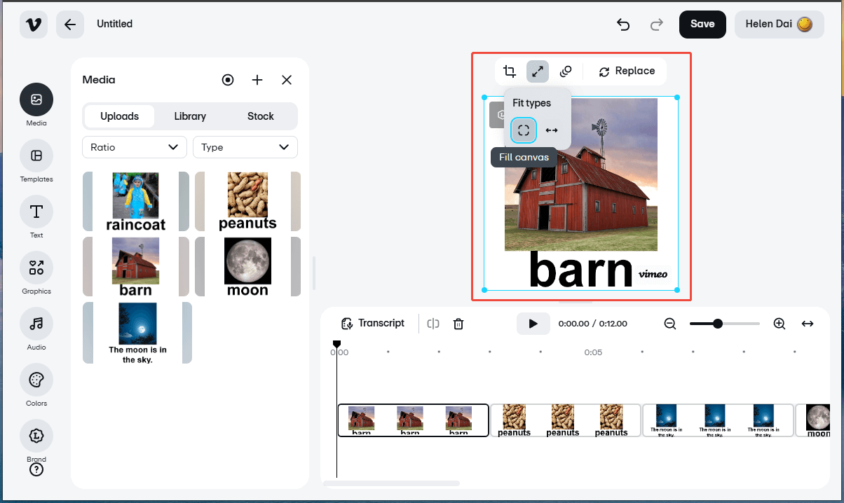
Task: Zoom out the timeline with magnifier icon
Action: [669, 323]
